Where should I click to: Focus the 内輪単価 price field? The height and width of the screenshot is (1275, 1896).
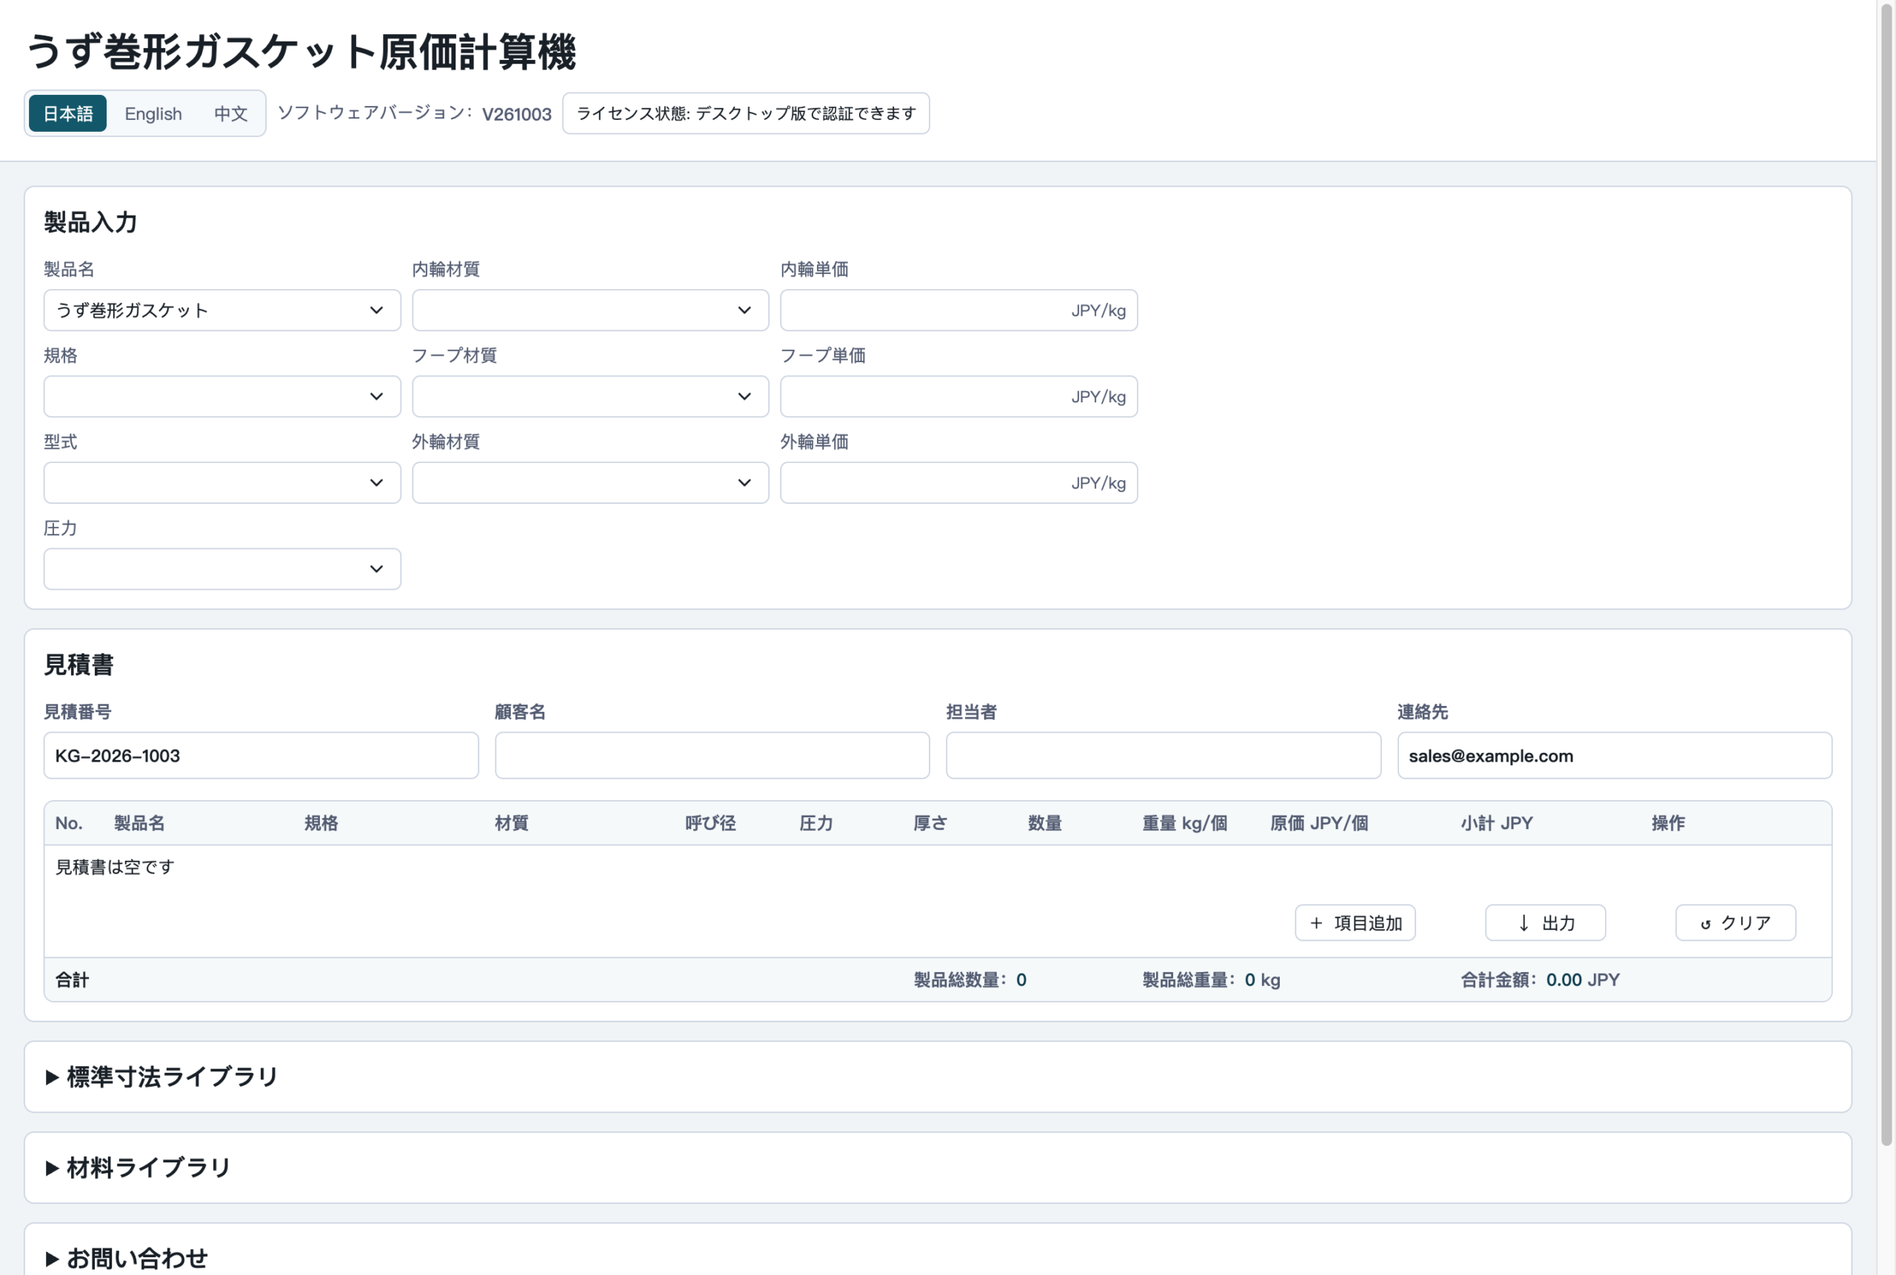coord(958,310)
